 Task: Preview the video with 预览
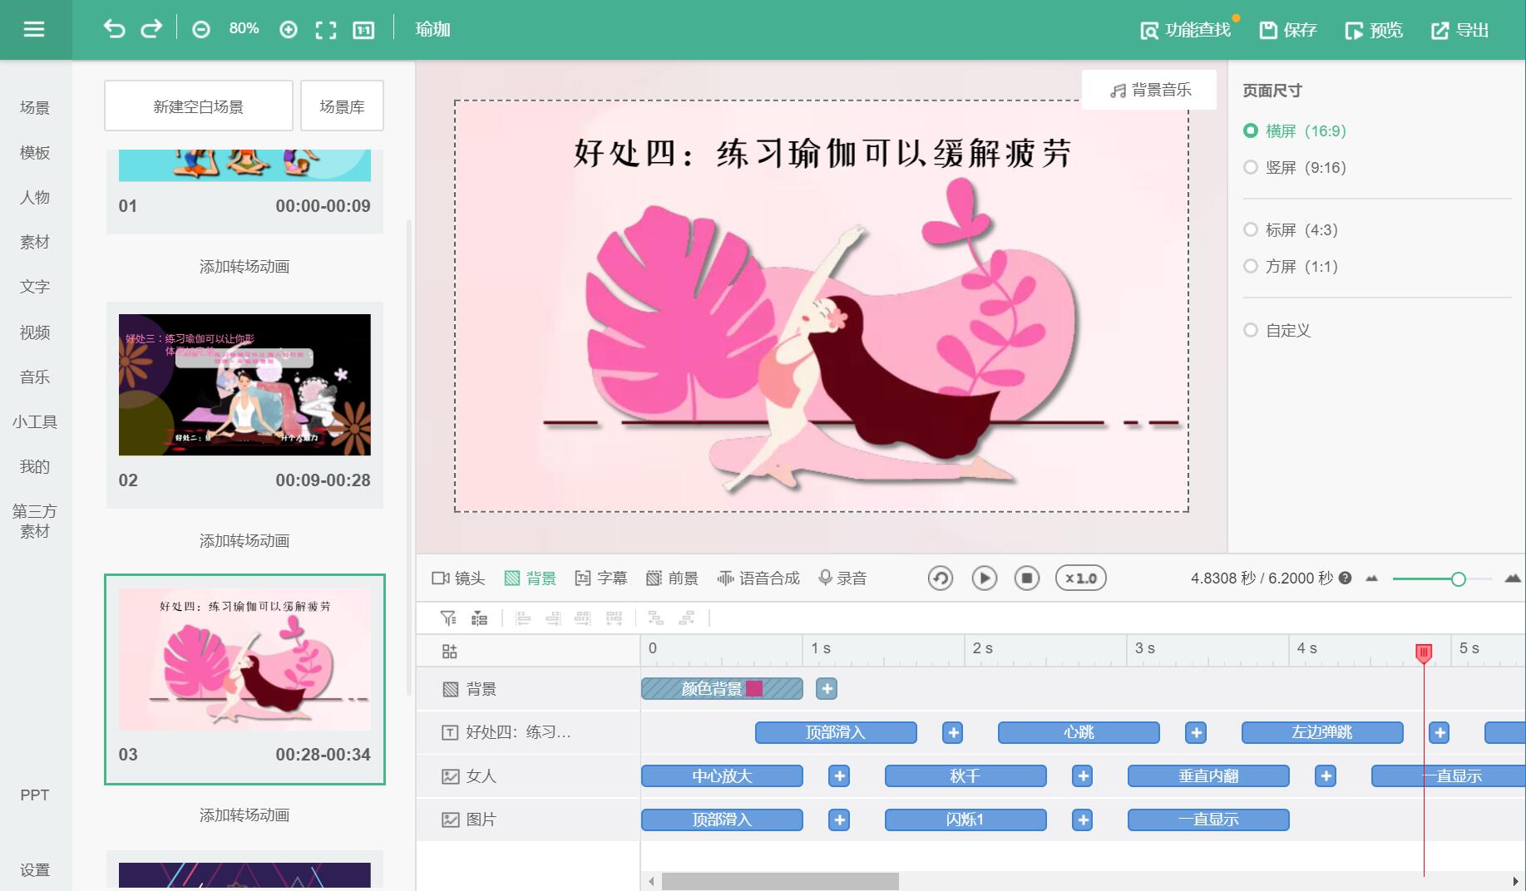[1374, 30]
